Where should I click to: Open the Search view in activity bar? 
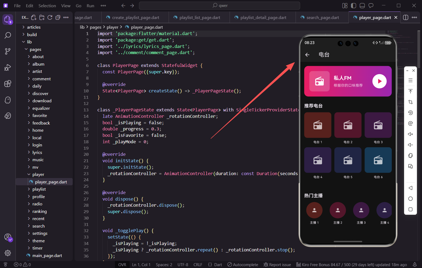click(x=8, y=35)
